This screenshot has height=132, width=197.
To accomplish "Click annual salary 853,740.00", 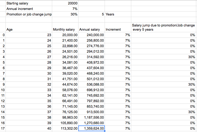I will [x=92, y=106].
